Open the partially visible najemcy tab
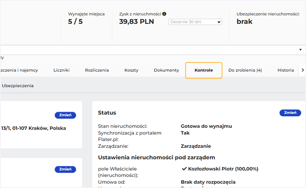This screenshot has height=188, width=306. click(x=19, y=70)
